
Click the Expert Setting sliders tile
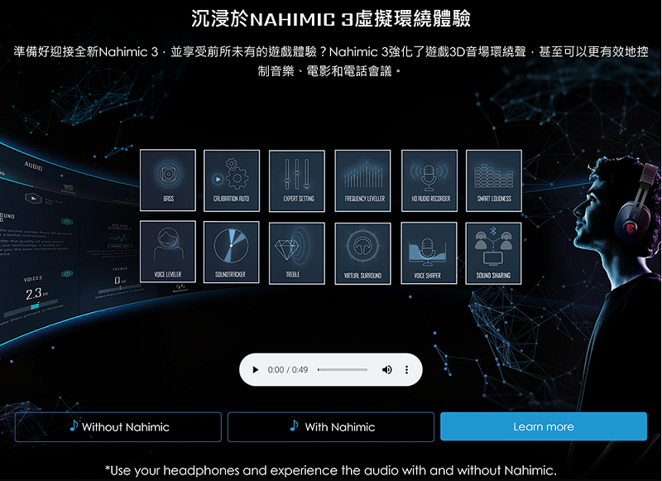pos(297,180)
